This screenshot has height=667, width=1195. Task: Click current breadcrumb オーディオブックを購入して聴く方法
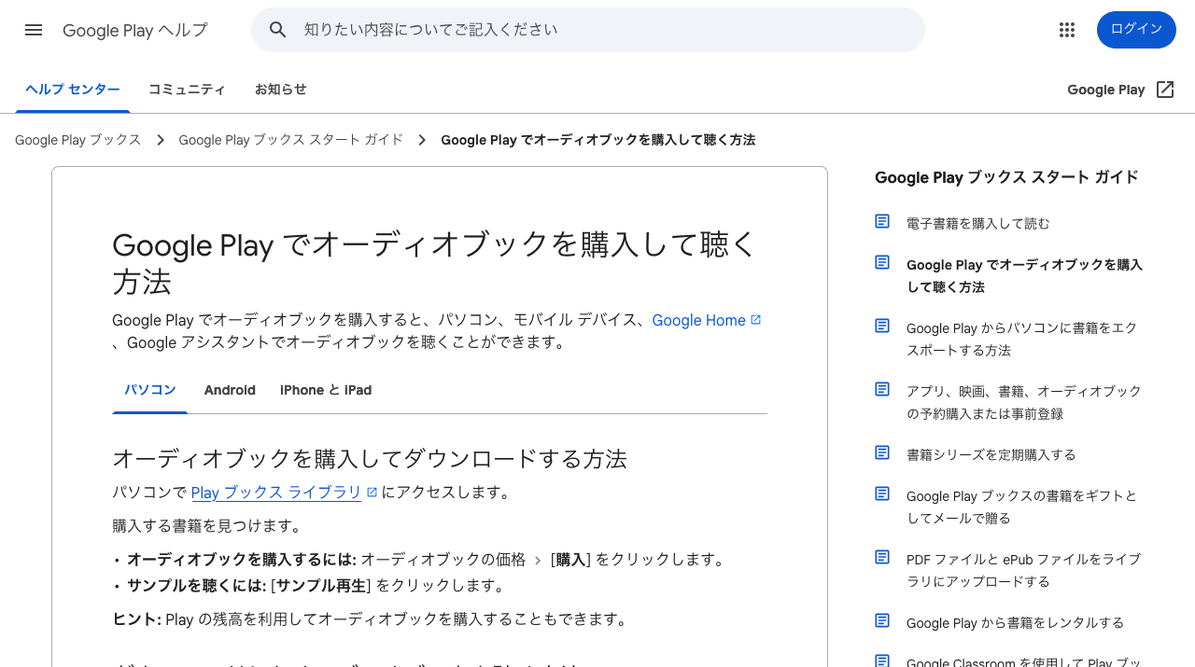597,140
